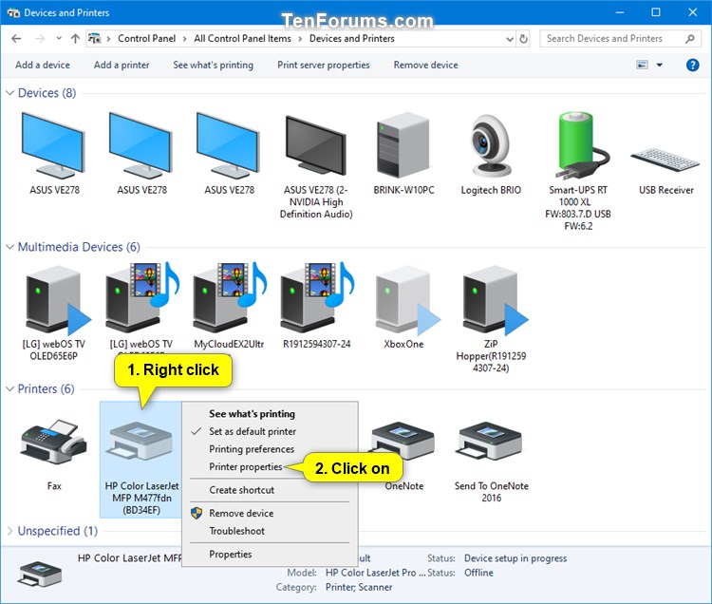The height and width of the screenshot is (604, 712).
Task: Choose Printer properties from context menu
Action: click(246, 467)
